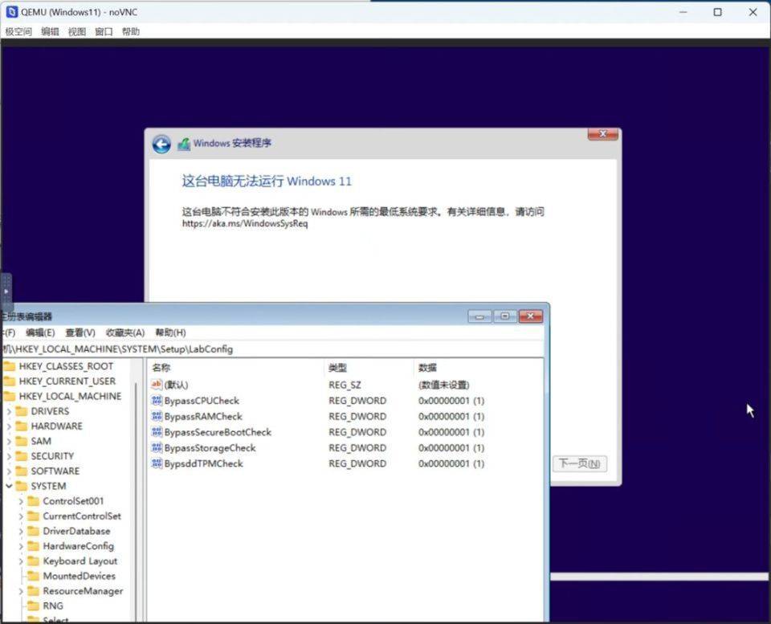
Task: Open the 收藏夹(A) menu in Registry Editor
Action: tap(125, 332)
